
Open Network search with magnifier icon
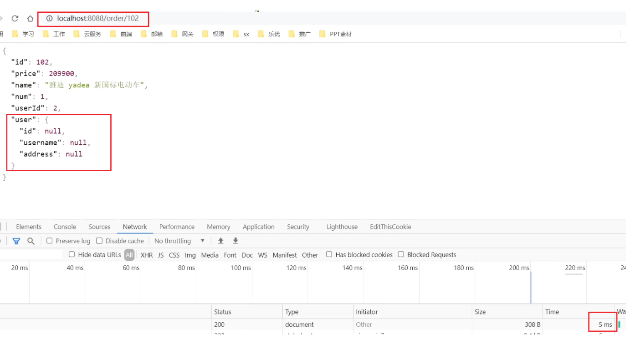point(31,241)
